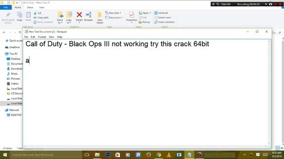
Task: Click the Task View taskbar icon
Action: [87, 155]
